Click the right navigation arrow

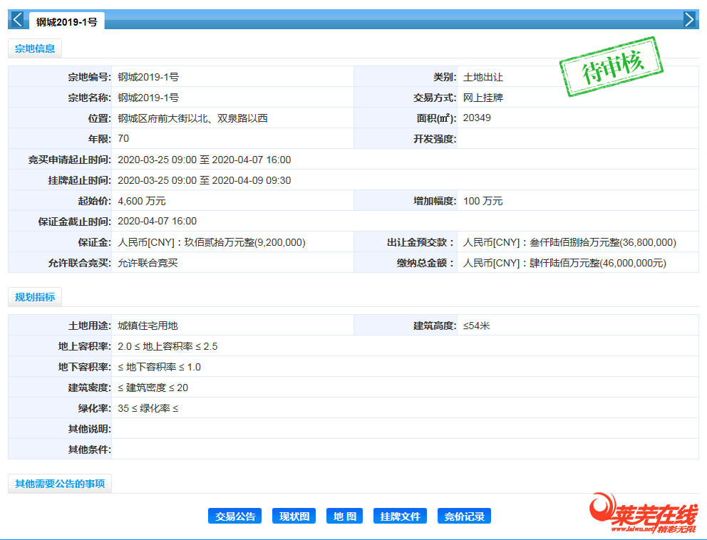point(689,19)
